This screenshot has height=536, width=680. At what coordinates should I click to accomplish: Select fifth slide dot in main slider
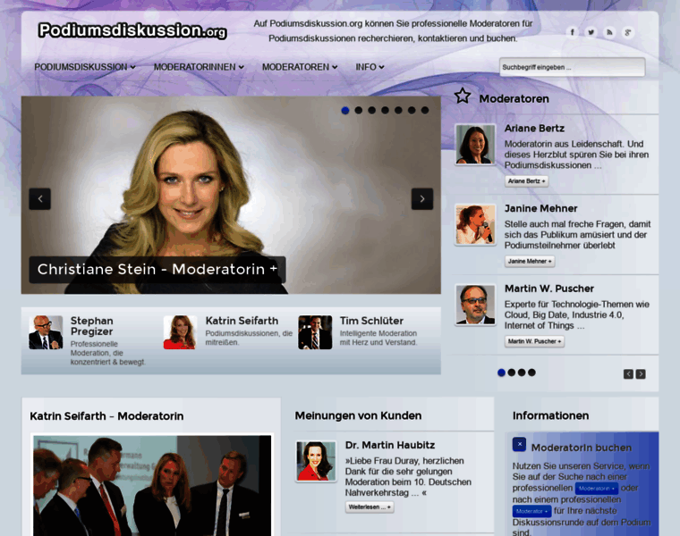(398, 111)
